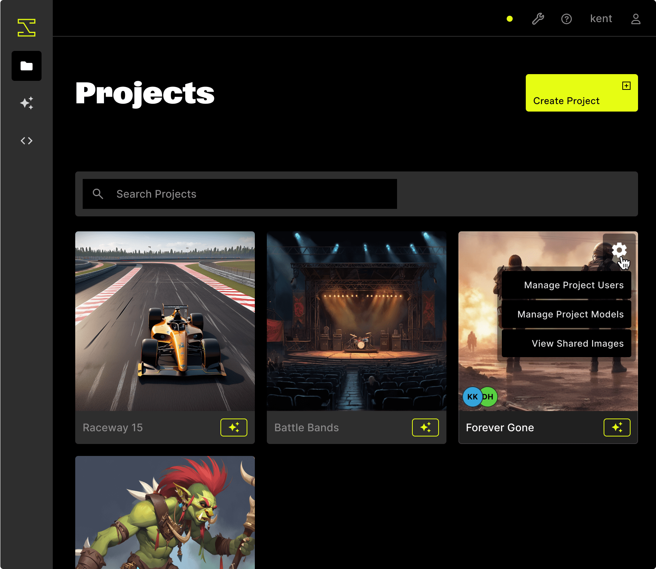Select Manage Project Models from the menu
The height and width of the screenshot is (569, 656).
pos(570,314)
